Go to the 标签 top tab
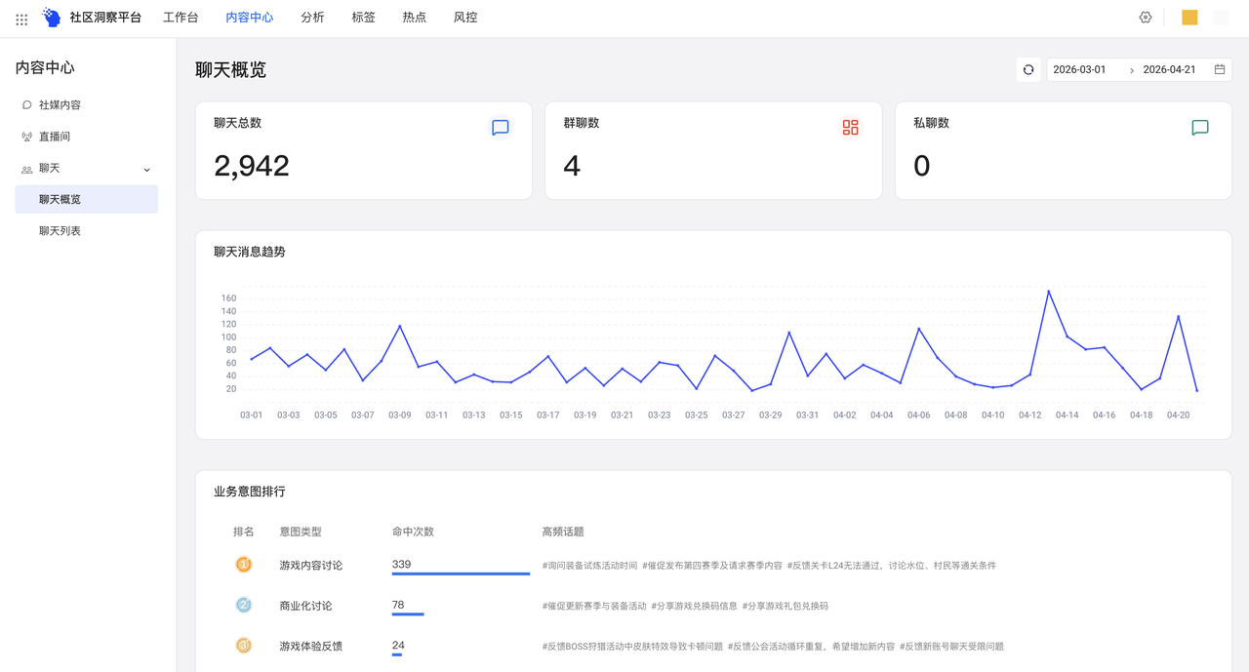Screen dimensions: 1249x672 coord(363,18)
